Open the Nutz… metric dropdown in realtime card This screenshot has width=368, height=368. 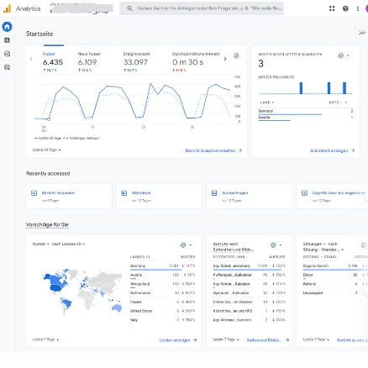(338, 103)
